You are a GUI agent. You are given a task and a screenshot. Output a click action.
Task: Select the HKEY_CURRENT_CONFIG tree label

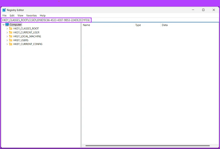point(28,44)
